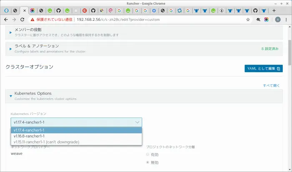
Task: Open the Chrome three-dot menu
Action: [287, 19]
